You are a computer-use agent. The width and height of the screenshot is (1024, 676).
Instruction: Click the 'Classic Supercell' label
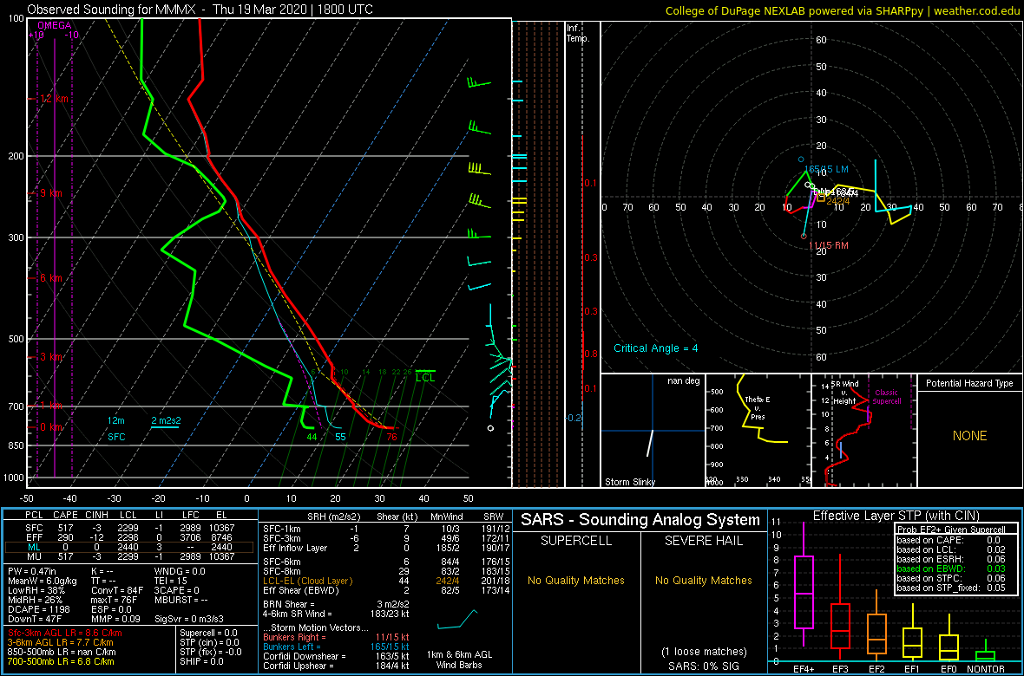coord(887,397)
